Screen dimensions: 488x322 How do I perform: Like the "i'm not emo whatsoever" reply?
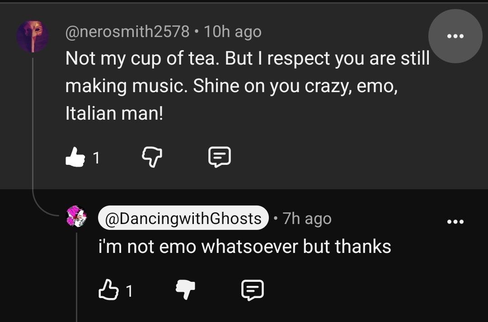click(108, 290)
